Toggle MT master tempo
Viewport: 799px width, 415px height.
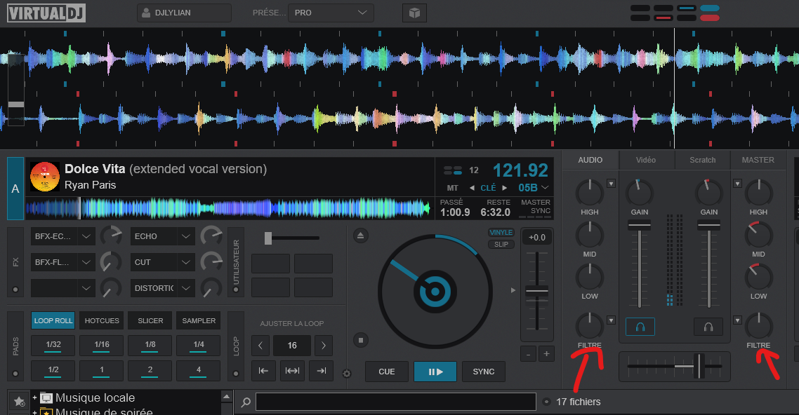tap(452, 188)
